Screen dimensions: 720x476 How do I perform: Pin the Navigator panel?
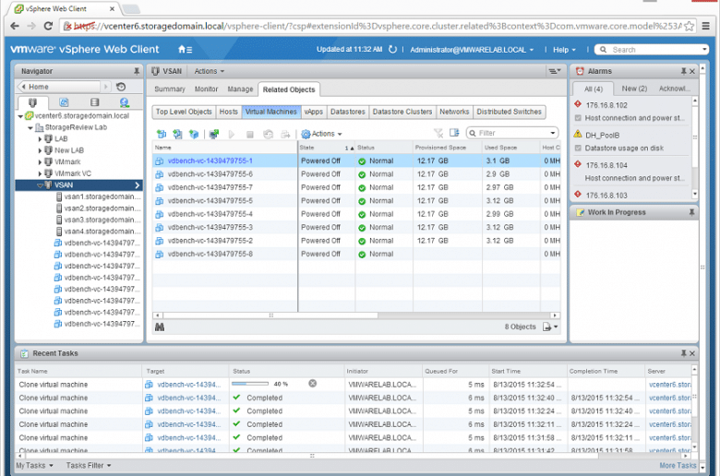click(x=137, y=71)
